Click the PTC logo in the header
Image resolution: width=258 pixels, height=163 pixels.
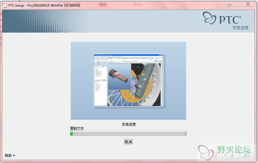pyautogui.click(x=222, y=18)
